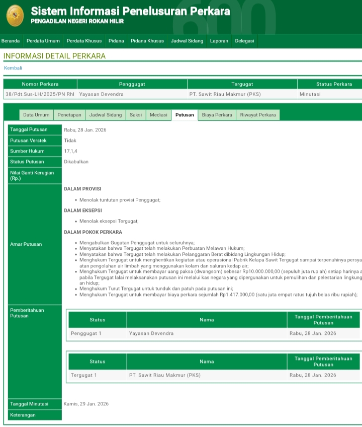Viewport: 362px width, 427px height.
Task: Open the Delegasi menu
Action: click(x=245, y=41)
